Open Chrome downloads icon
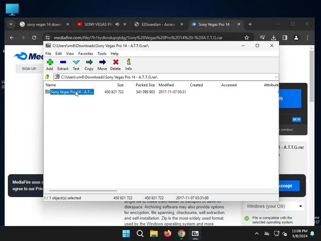The width and height of the screenshot is (321, 241). [274, 38]
